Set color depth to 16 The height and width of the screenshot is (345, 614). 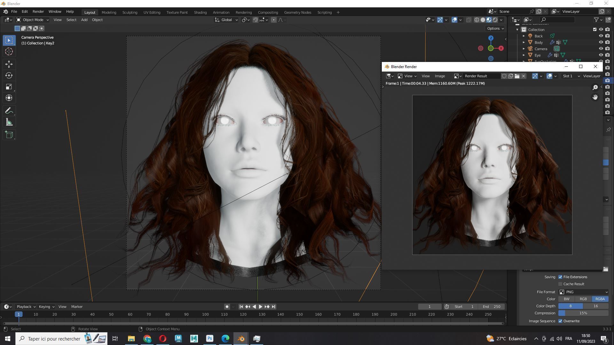596,306
